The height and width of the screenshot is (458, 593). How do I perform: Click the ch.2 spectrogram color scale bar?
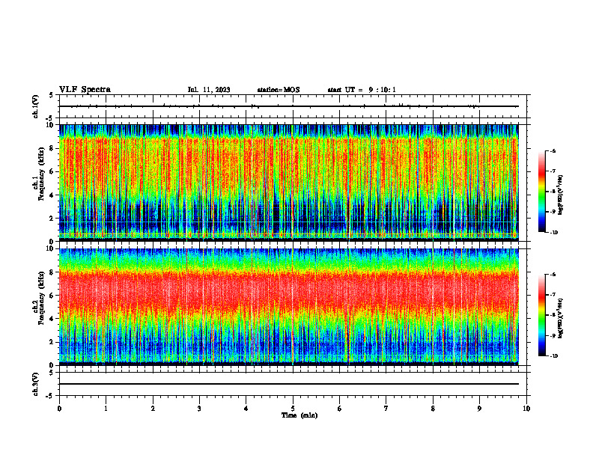(541, 315)
